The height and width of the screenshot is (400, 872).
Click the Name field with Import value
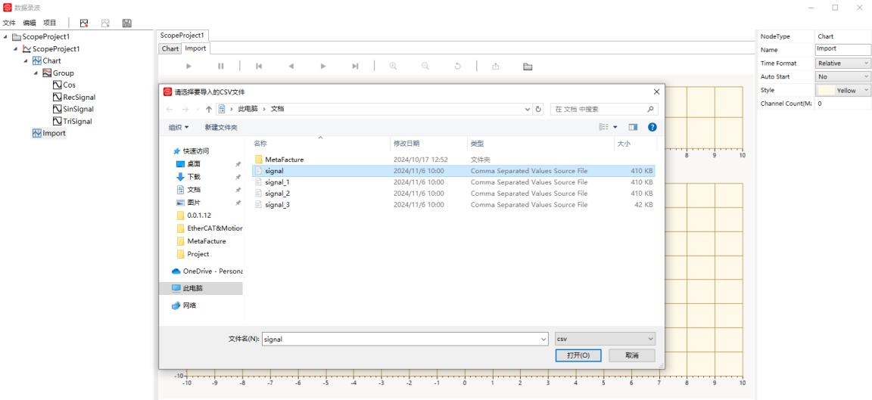[842, 49]
